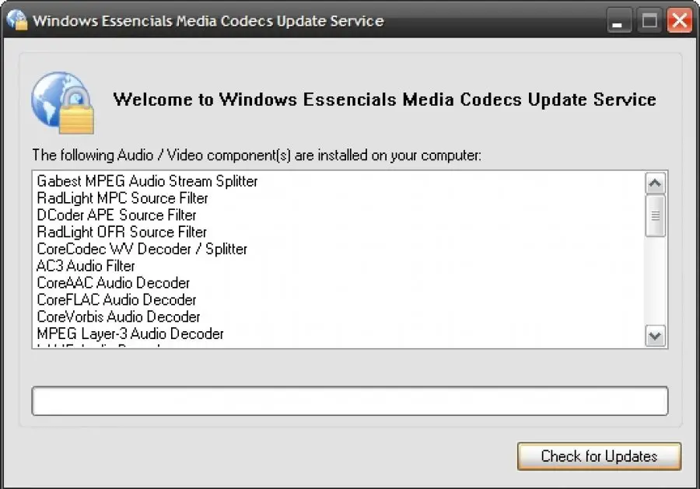Click the empty update progress bar

(x=349, y=401)
